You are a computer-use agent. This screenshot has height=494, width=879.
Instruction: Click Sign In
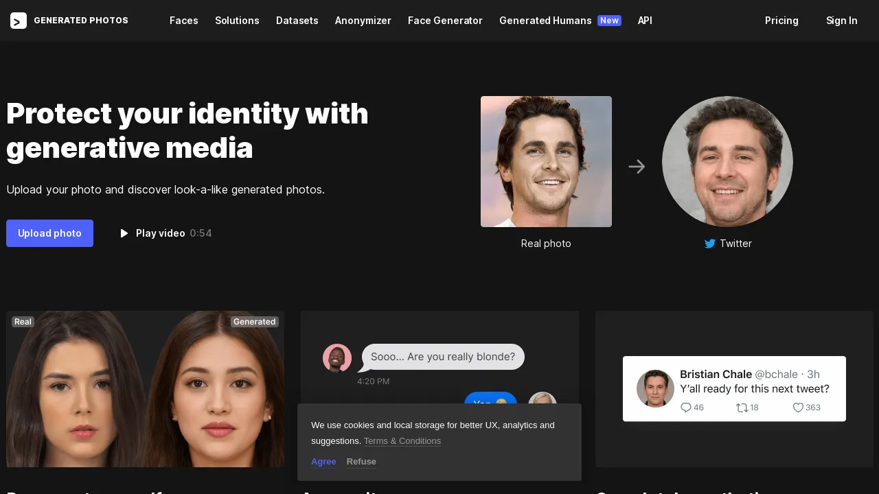coord(841,21)
